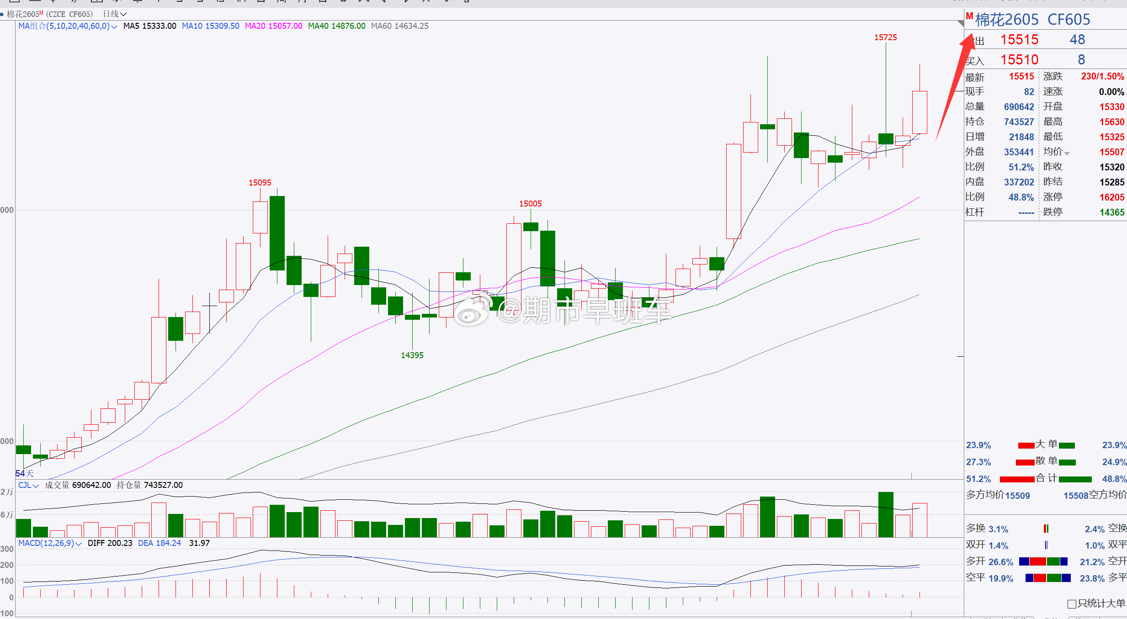The image size is (1127, 619).
Task: Select the green MA40 legend label
Action: 336,26
